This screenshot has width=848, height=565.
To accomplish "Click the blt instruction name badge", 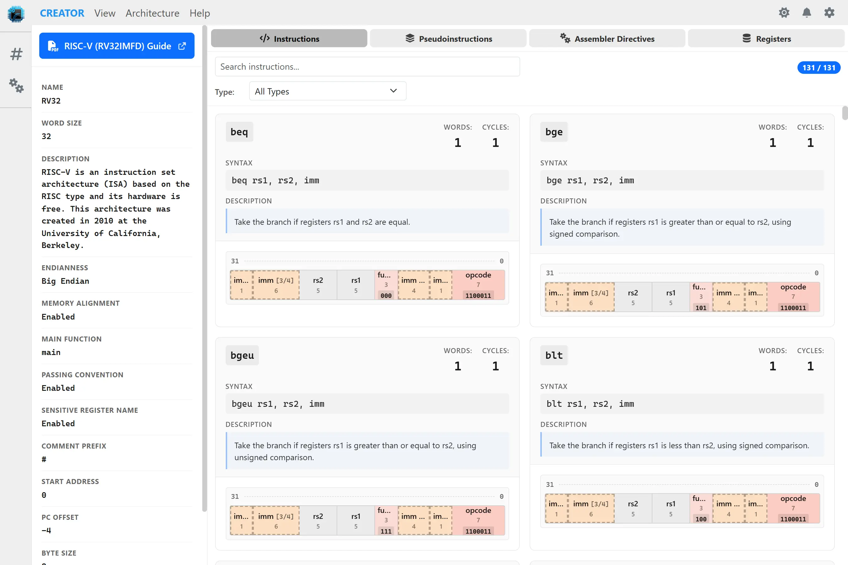I will pyautogui.click(x=554, y=355).
